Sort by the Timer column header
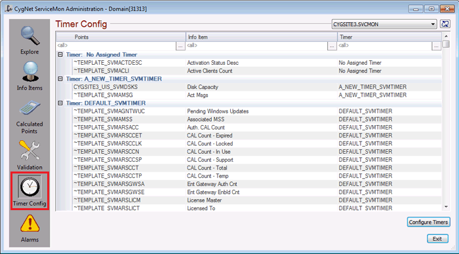The height and width of the screenshot is (254, 459). tap(389, 37)
